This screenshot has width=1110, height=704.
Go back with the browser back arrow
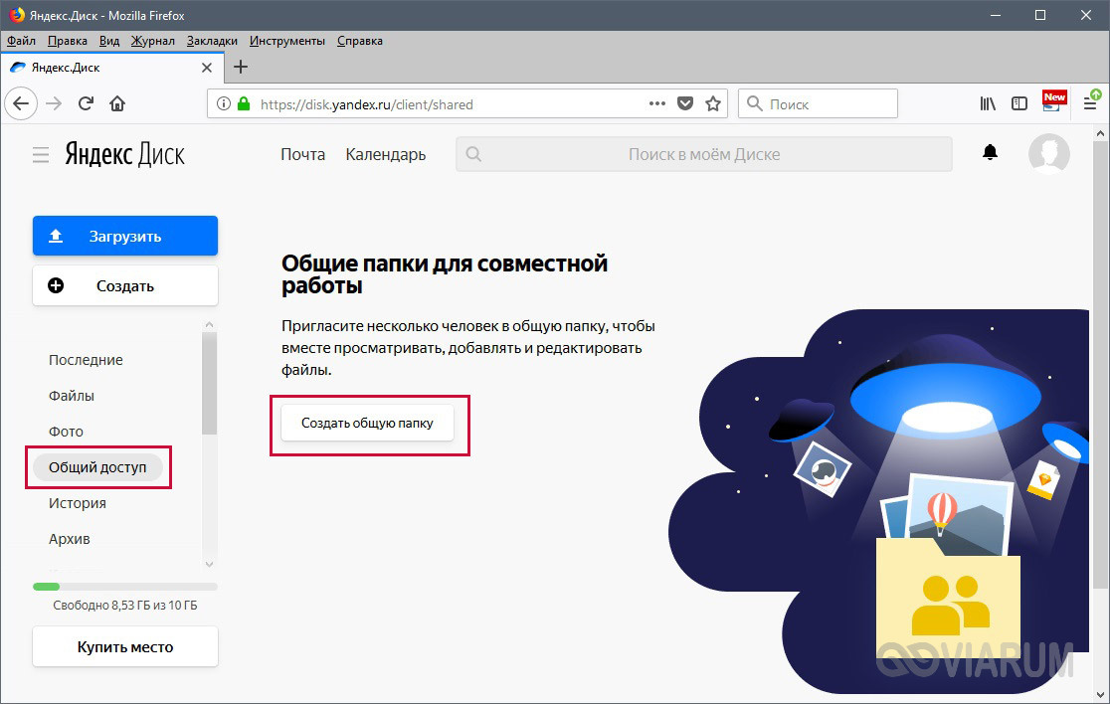pos(21,104)
